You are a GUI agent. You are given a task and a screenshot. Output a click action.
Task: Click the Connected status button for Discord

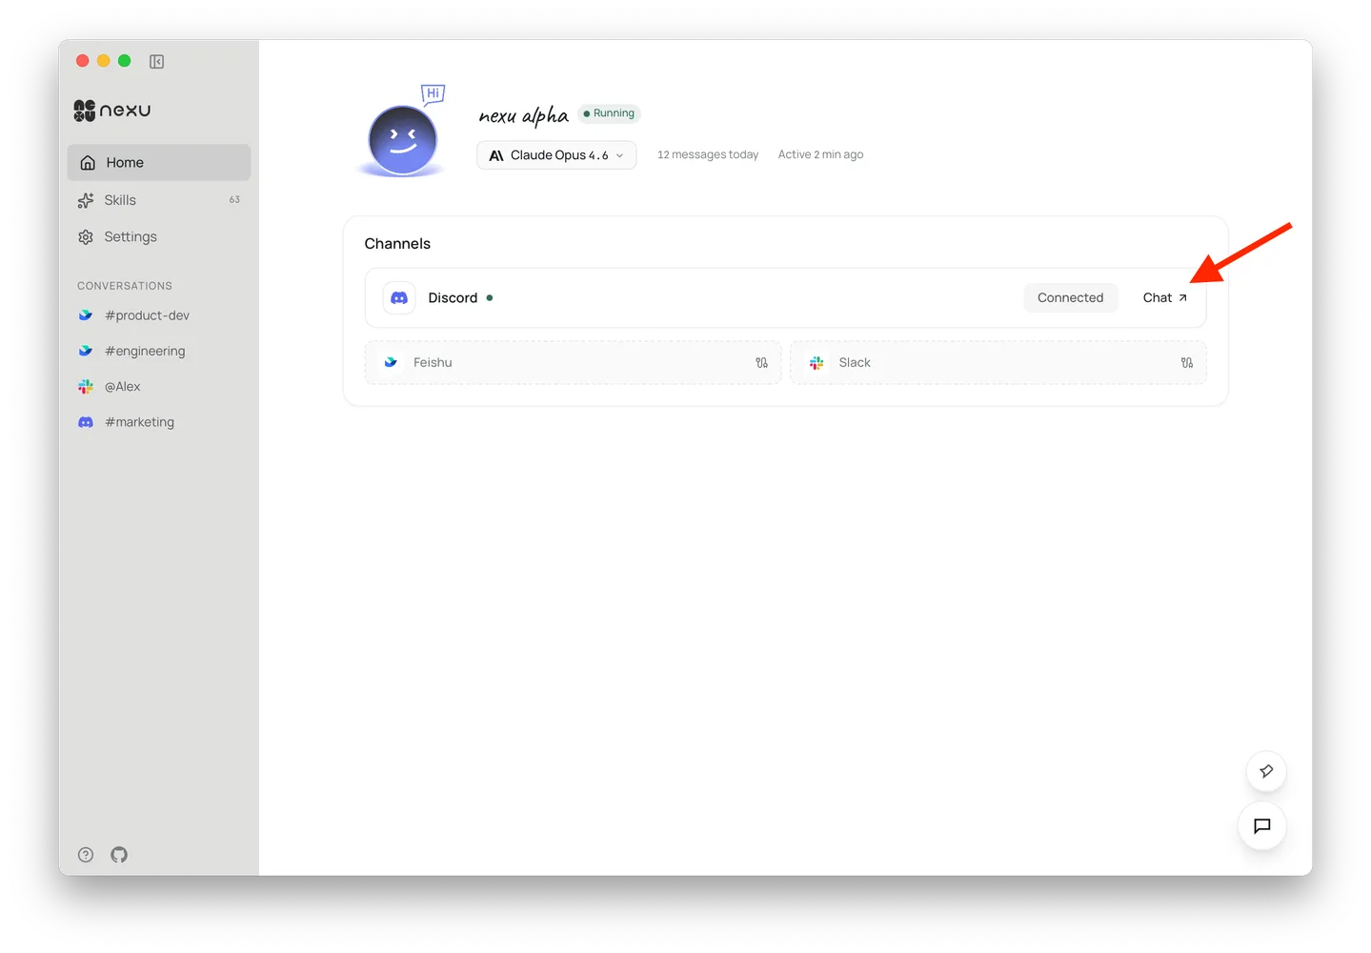[1070, 297]
